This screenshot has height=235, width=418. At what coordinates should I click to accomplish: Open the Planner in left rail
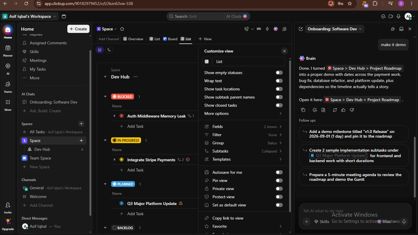tap(8, 51)
